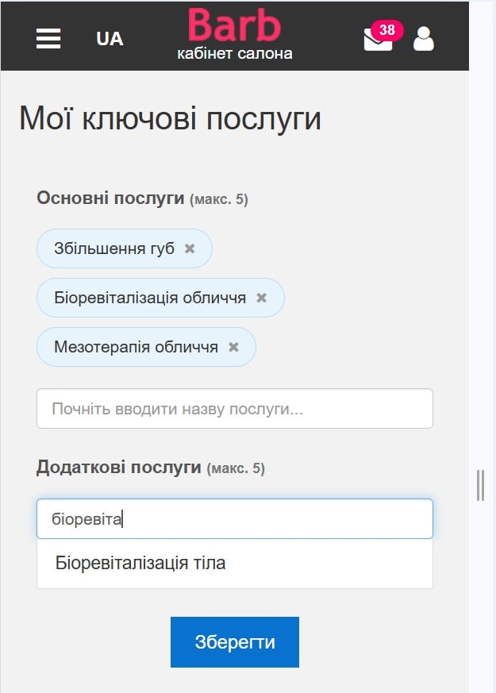Click the additional services field containing біоревіта
This screenshot has height=693, width=496.
coord(234,519)
